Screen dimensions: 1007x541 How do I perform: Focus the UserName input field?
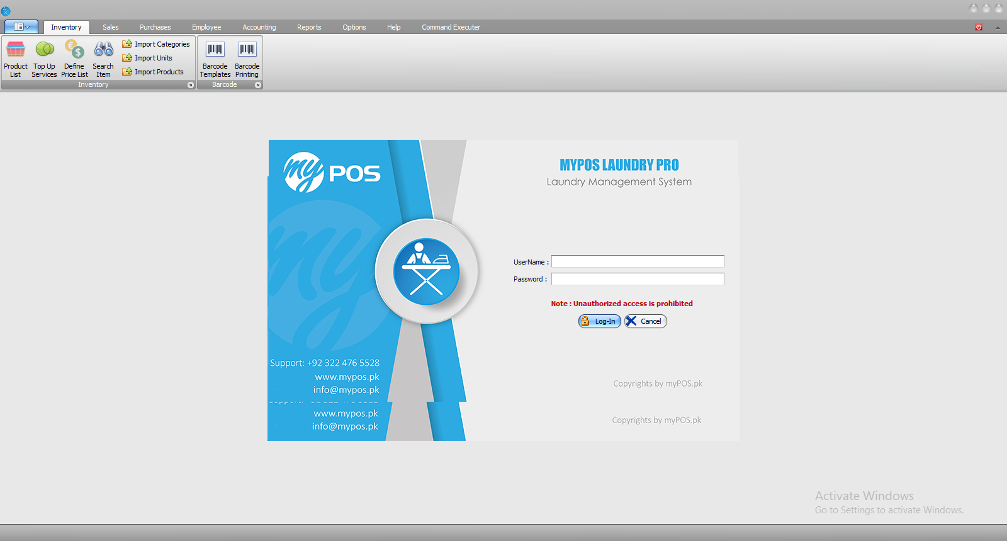click(x=637, y=261)
